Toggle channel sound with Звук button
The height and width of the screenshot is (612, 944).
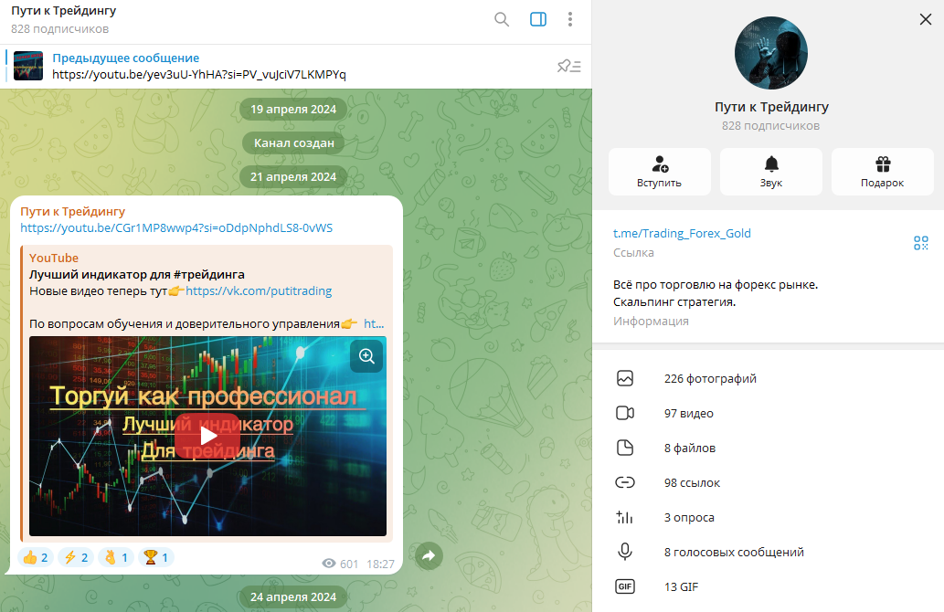pyautogui.click(x=770, y=172)
